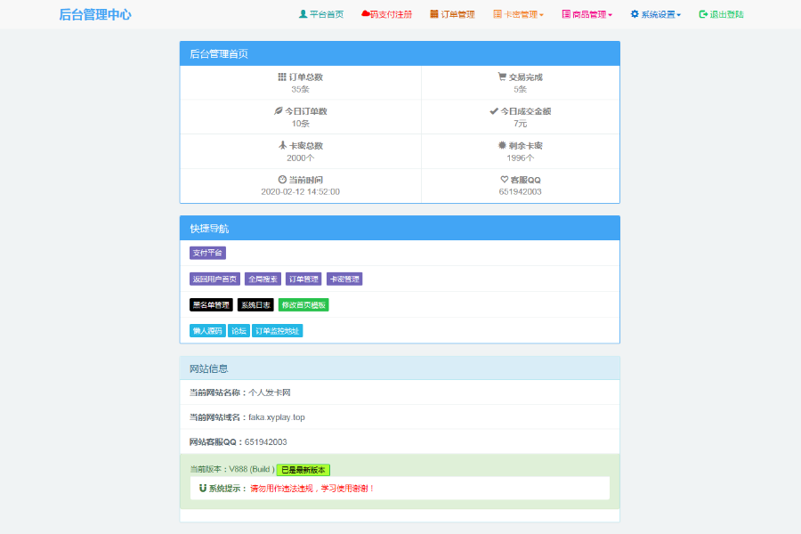This screenshot has width=801, height=534.
Task: Click the 系统日志 button
Action: 255,305
